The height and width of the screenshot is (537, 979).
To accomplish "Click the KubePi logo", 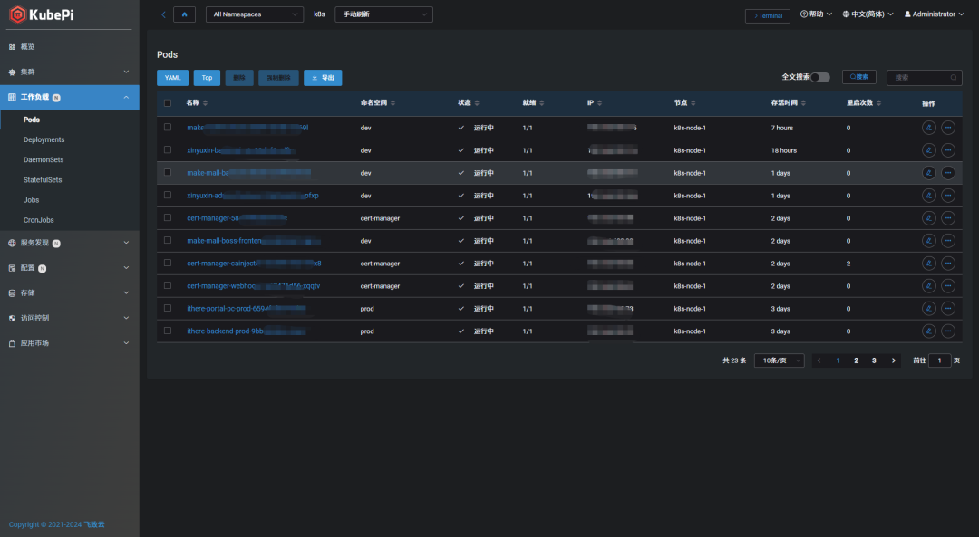I will [42, 14].
